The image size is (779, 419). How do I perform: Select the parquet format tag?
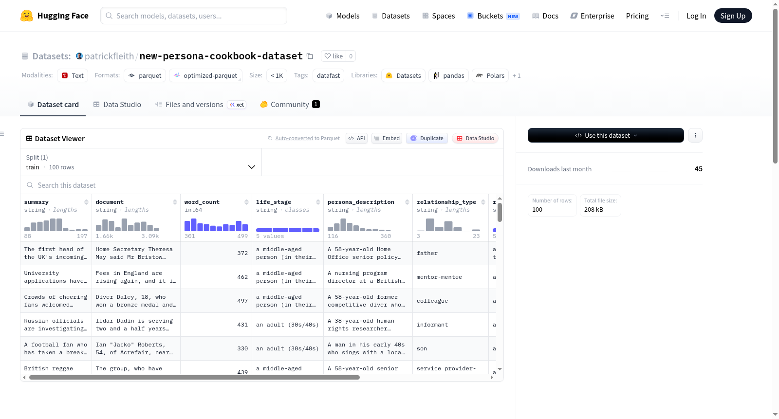pos(145,75)
